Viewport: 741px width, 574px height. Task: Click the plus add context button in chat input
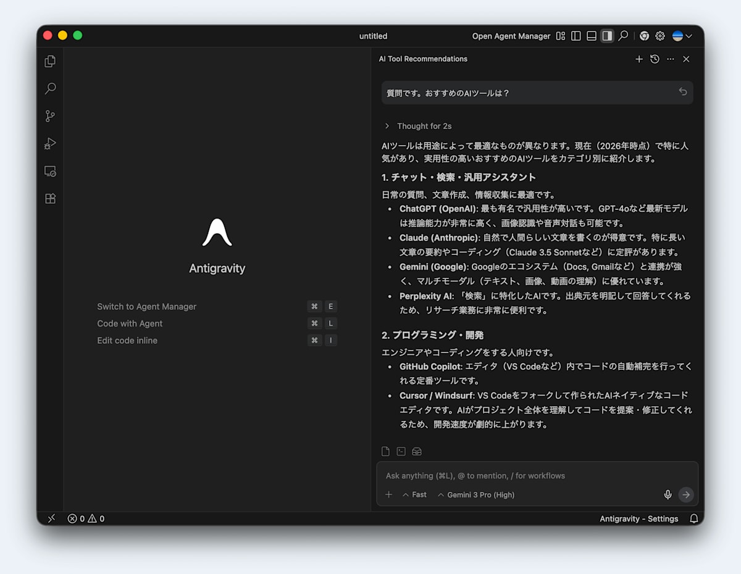[388, 494]
